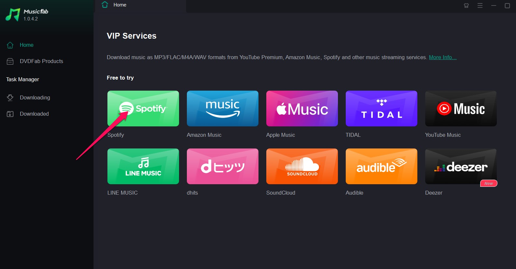Click the Audible label text
Viewport: 516px width, 269px height.
click(355, 193)
